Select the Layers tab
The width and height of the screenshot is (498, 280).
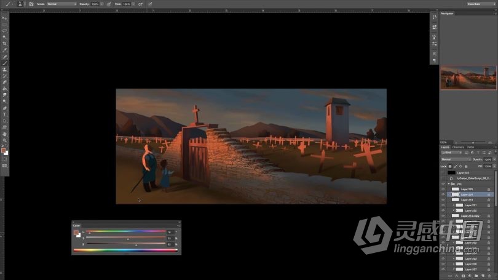[x=445, y=147]
